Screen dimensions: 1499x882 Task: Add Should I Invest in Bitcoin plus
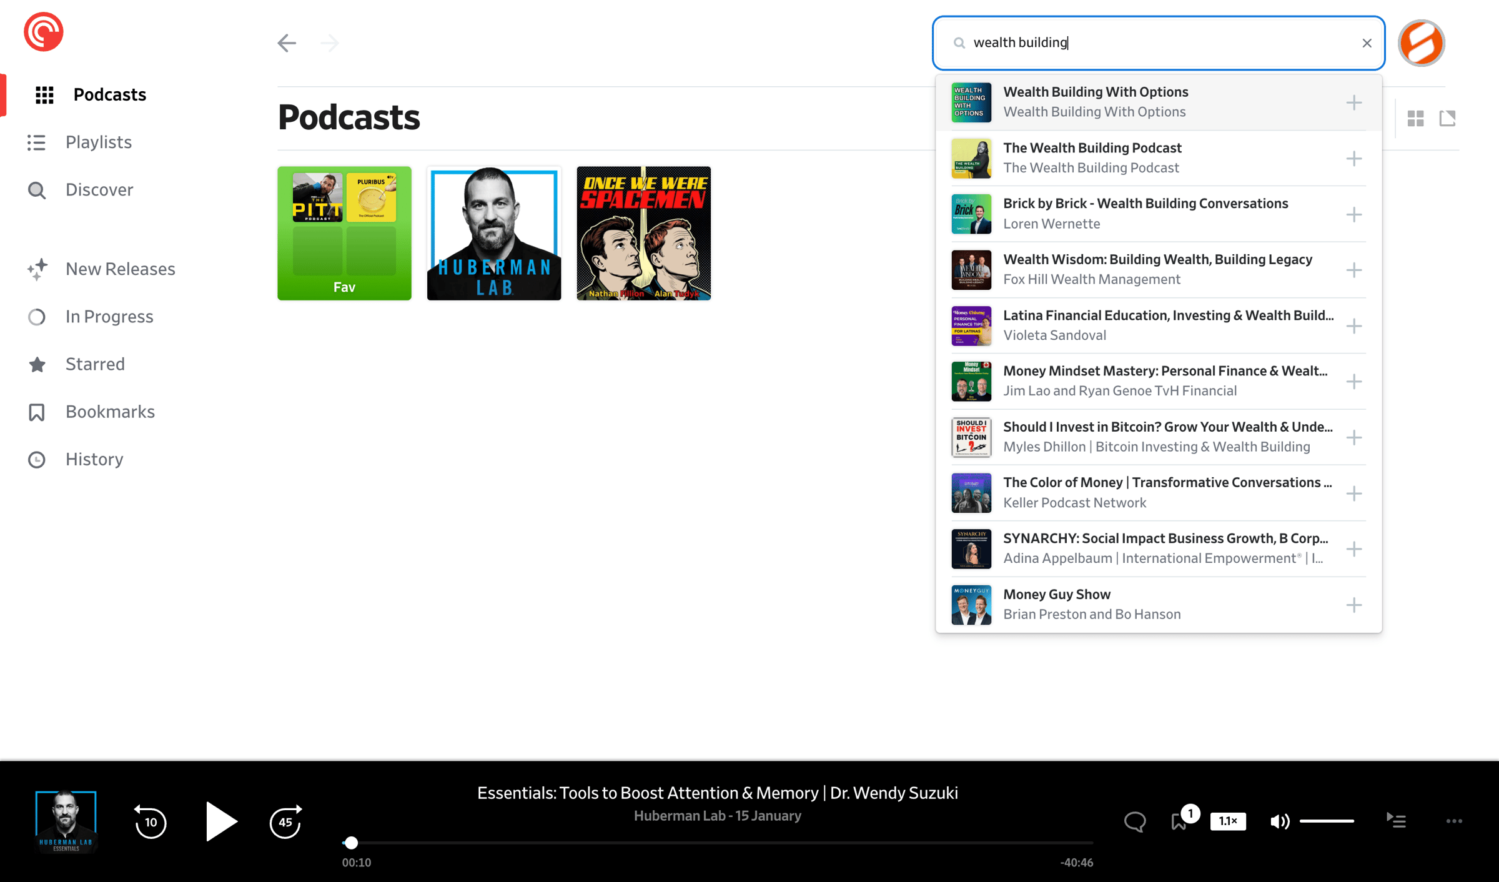[1353, 437]
